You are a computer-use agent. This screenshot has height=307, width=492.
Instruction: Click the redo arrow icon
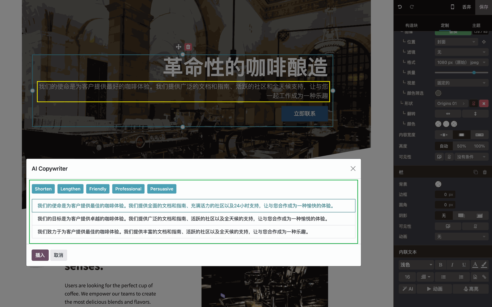(x=412, y=7)
